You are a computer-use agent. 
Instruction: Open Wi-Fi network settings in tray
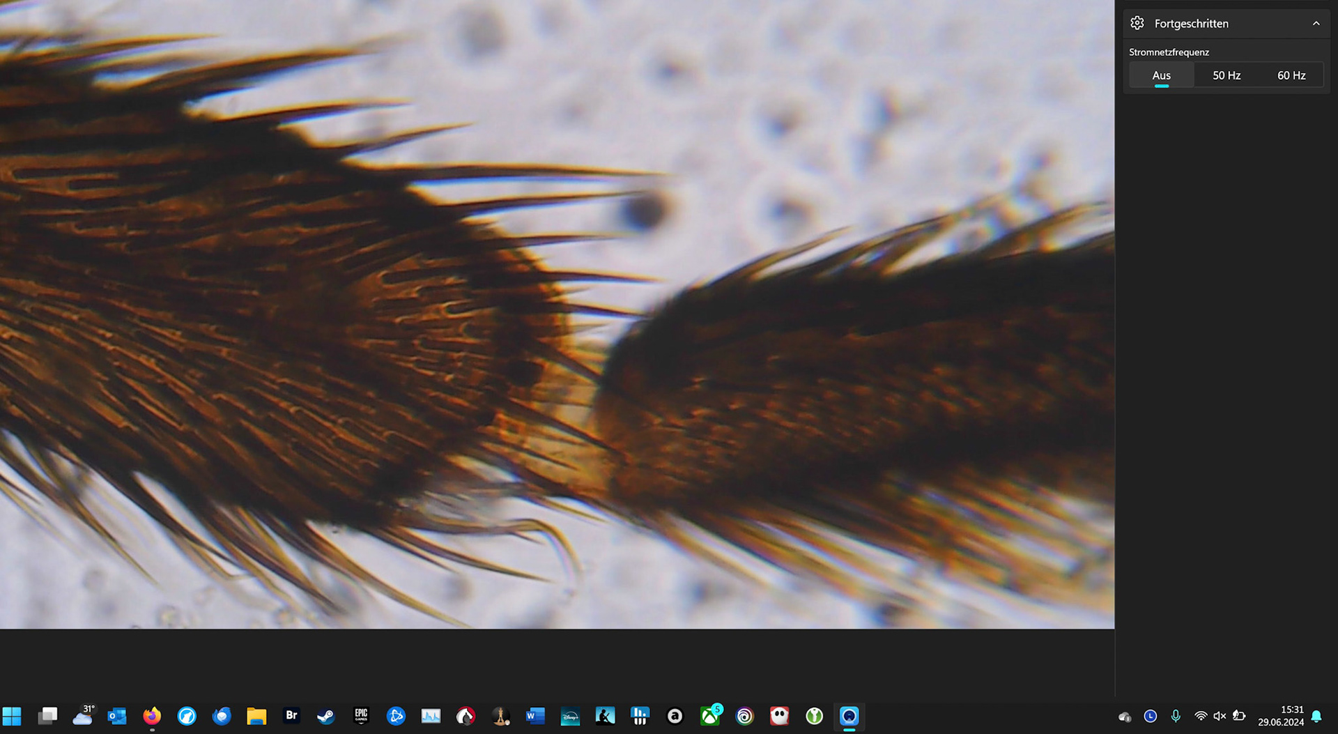(1201, 716)
